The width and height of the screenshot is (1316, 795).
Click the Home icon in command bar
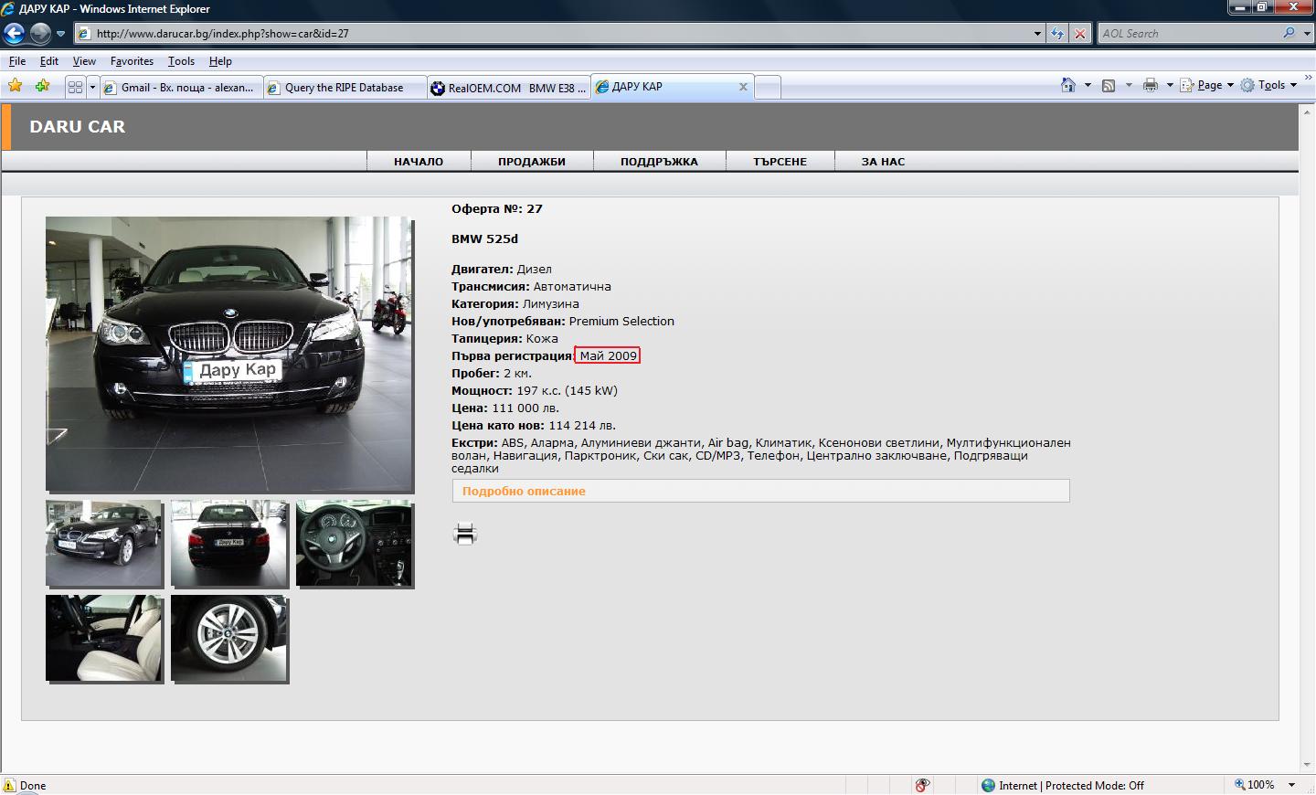(x=1068, y=85)
